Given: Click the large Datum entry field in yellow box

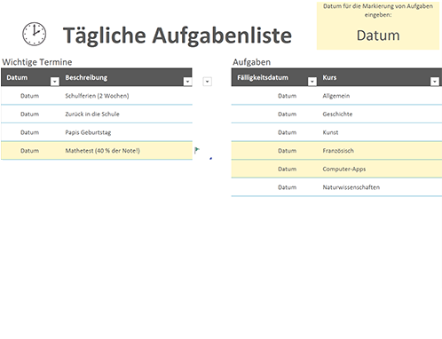Looking at the screenshot, I should coord(378,35).
